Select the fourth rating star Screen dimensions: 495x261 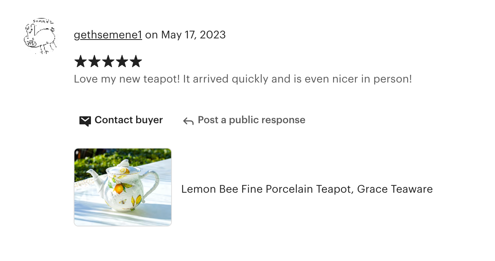tap(122, 61)
